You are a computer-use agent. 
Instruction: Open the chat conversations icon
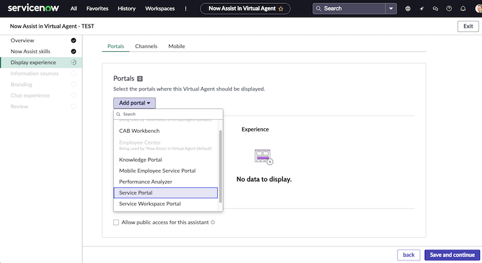click(x=435, y=8)
